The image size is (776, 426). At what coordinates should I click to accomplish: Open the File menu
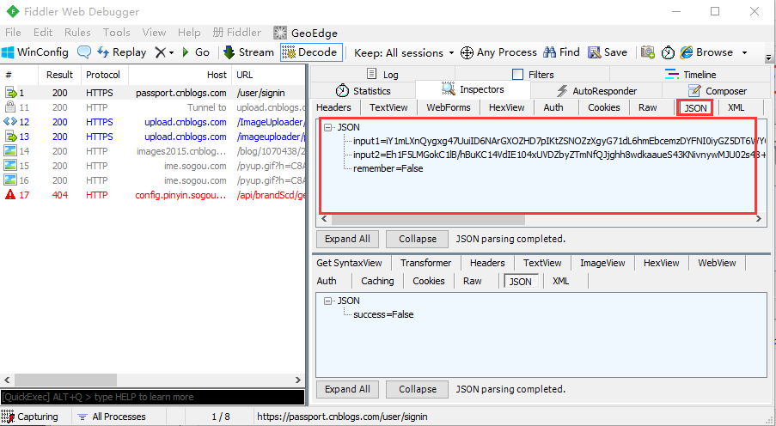click(x=13, y=33)
